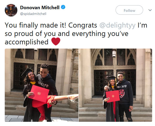
Task: Click the red diploma in left photo
Action: 39,94
